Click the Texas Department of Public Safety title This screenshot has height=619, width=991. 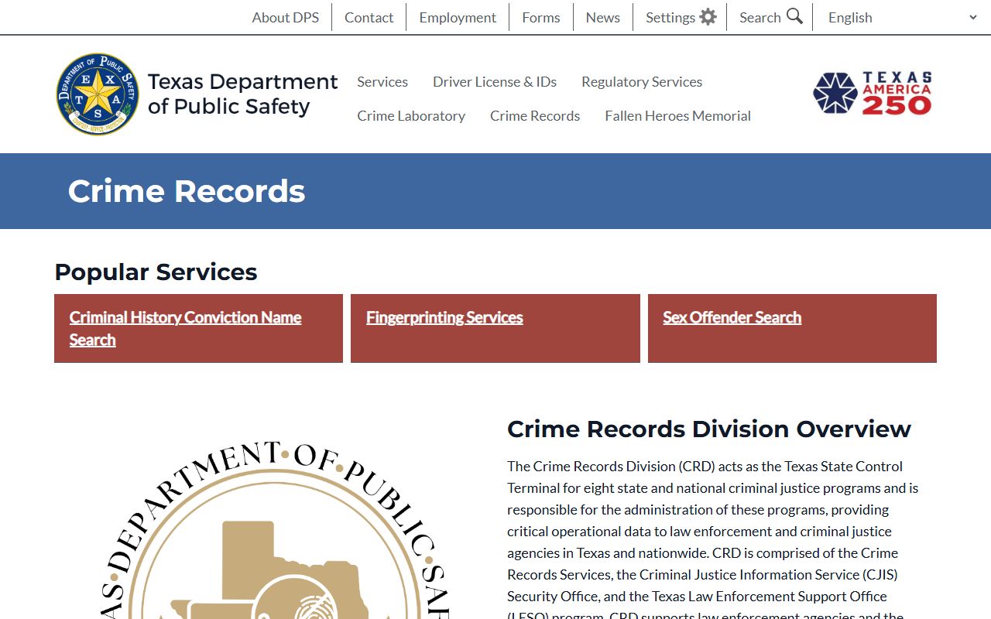coord(243,94)
